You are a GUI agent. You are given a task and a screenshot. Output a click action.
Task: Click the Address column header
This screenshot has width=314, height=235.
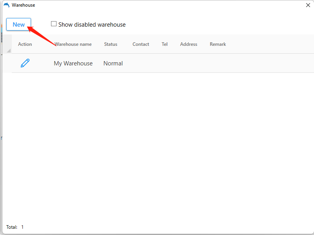pos(188,44)
